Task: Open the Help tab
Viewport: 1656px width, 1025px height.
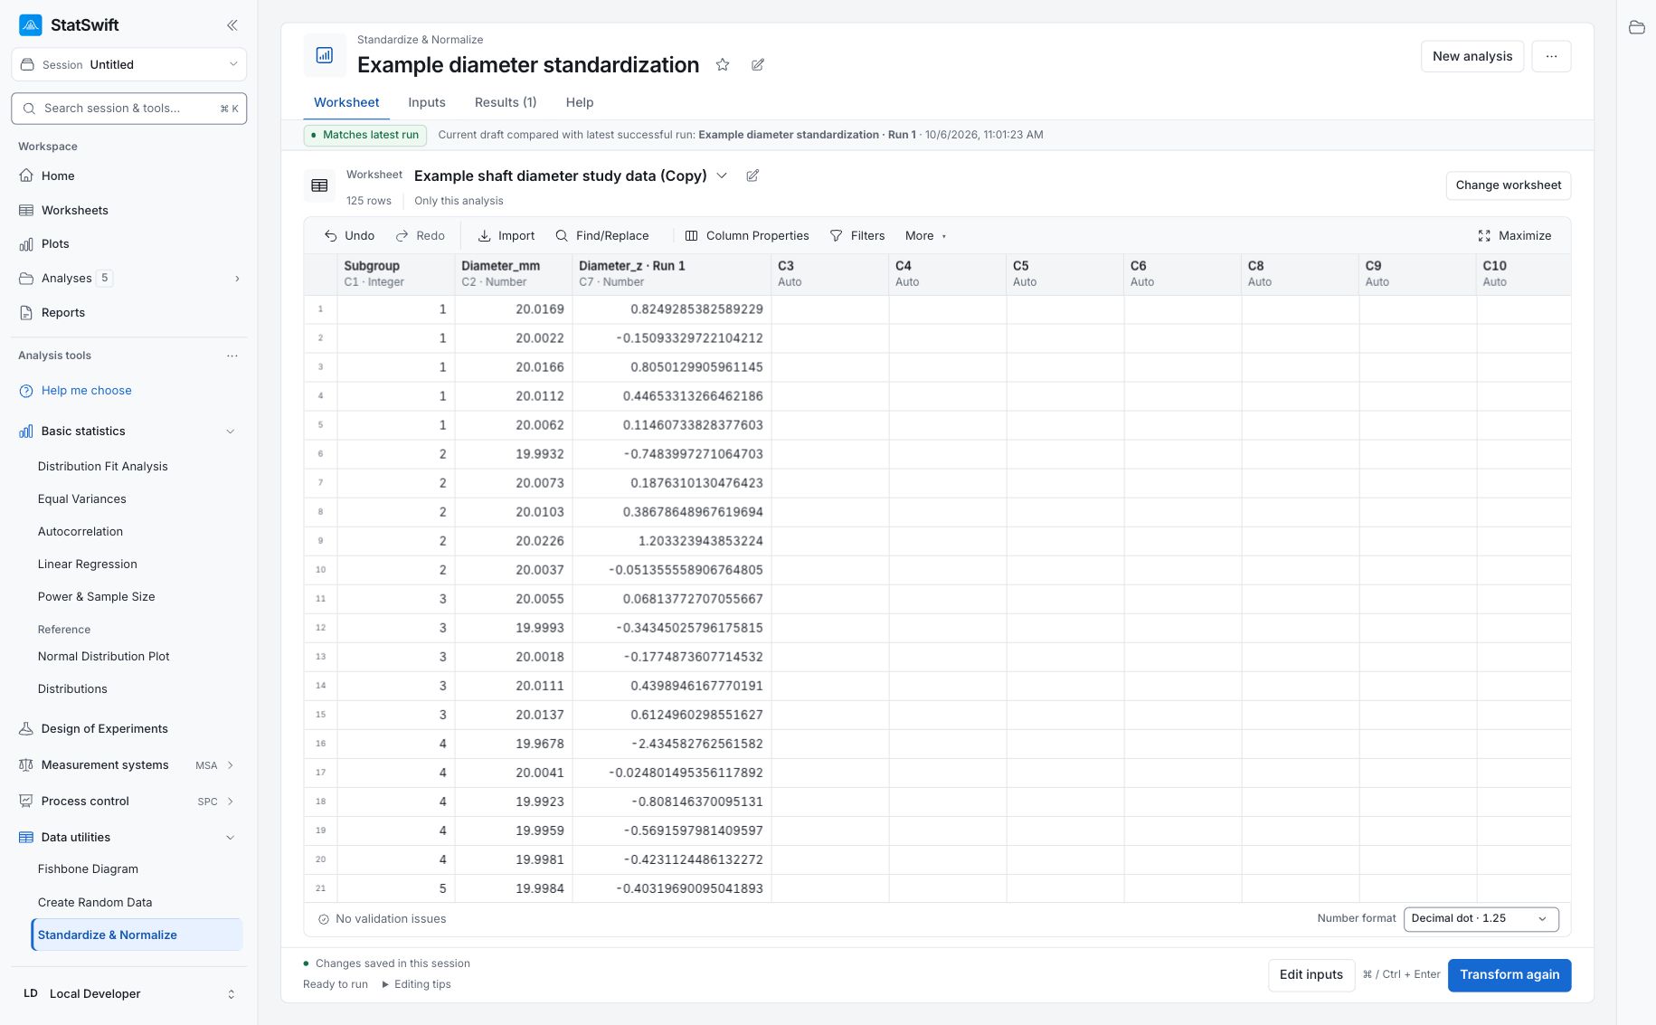Action: (580, 102)
